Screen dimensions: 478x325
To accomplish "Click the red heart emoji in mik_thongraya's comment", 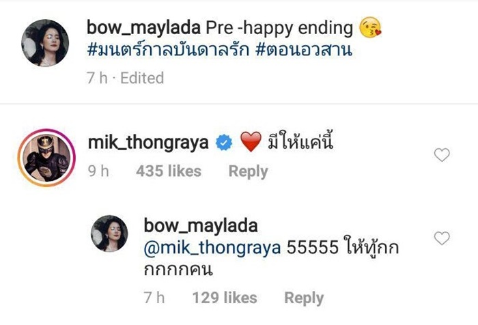I will (251, 141).
